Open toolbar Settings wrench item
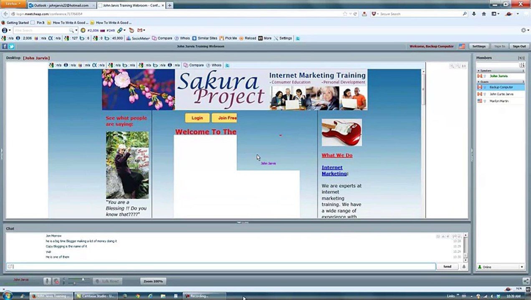This screenshot has width=531, height=300. pos(283,38)
